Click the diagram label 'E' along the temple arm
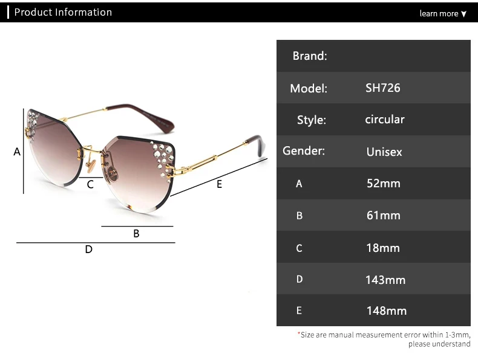Screen dimensions: 478x354 pyautogui.click(x=219, y=184)
